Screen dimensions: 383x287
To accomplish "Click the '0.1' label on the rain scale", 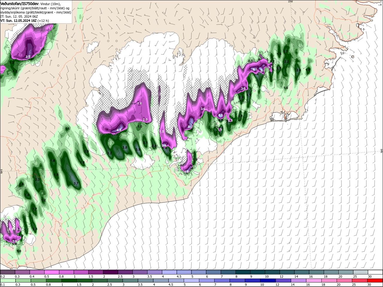I will pyautogui.click(x=3, y=285).
